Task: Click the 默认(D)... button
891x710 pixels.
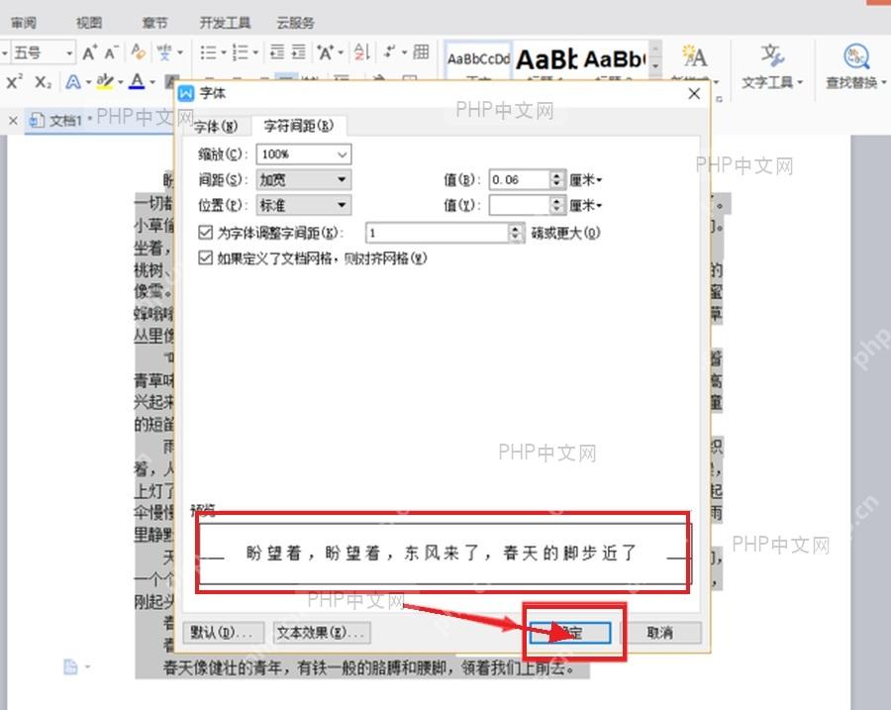Action: pyautogui.click(x=224, y=633)
